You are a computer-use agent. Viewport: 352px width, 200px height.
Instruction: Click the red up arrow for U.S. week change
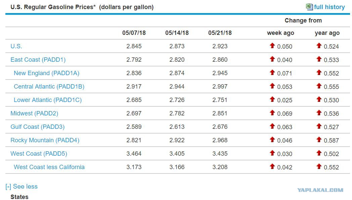[x=272, y=46]
